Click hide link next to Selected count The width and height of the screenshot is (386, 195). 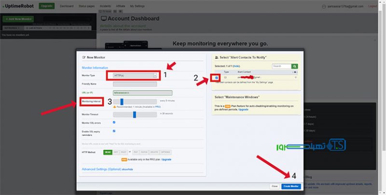point(238,66)
